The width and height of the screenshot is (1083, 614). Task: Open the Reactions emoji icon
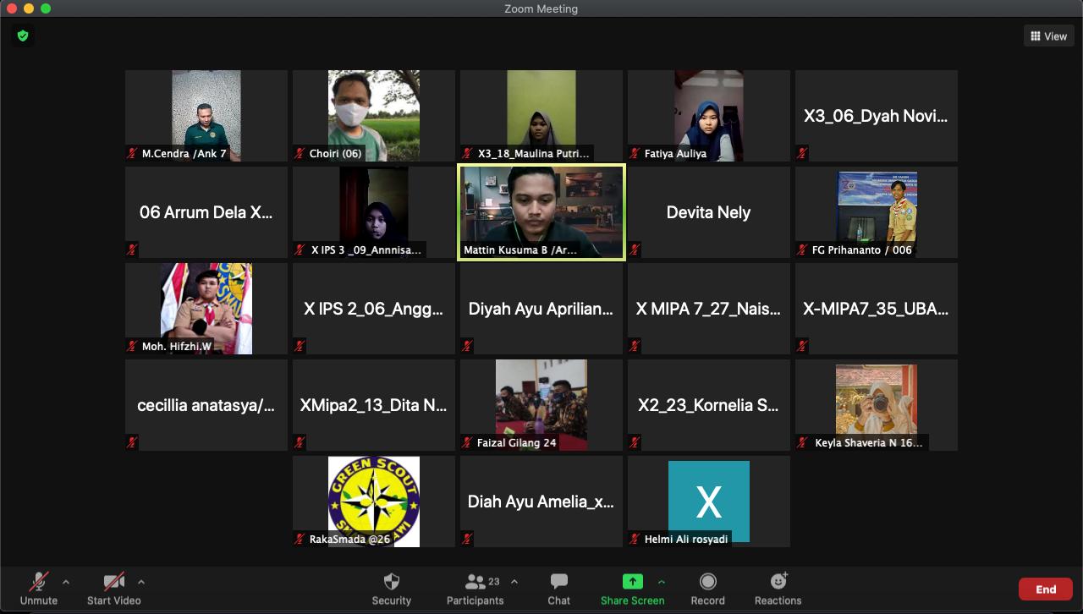pyautogui.click(x=778, y=582)
